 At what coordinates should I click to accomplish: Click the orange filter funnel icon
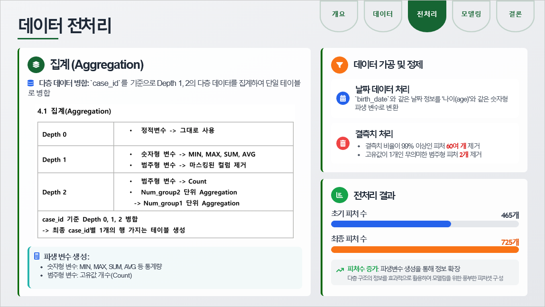[340, 65]
